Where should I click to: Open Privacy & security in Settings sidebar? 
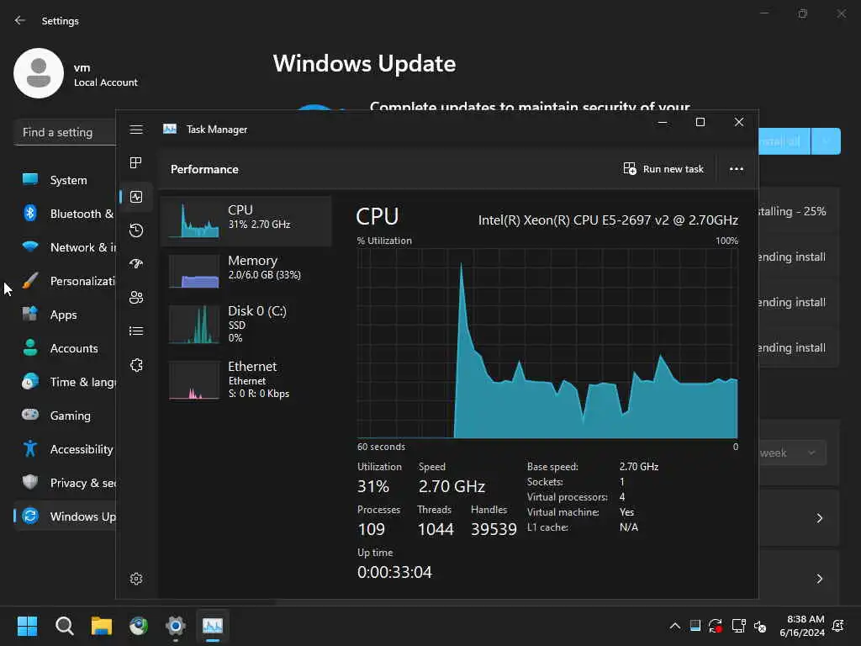[65, 483]
